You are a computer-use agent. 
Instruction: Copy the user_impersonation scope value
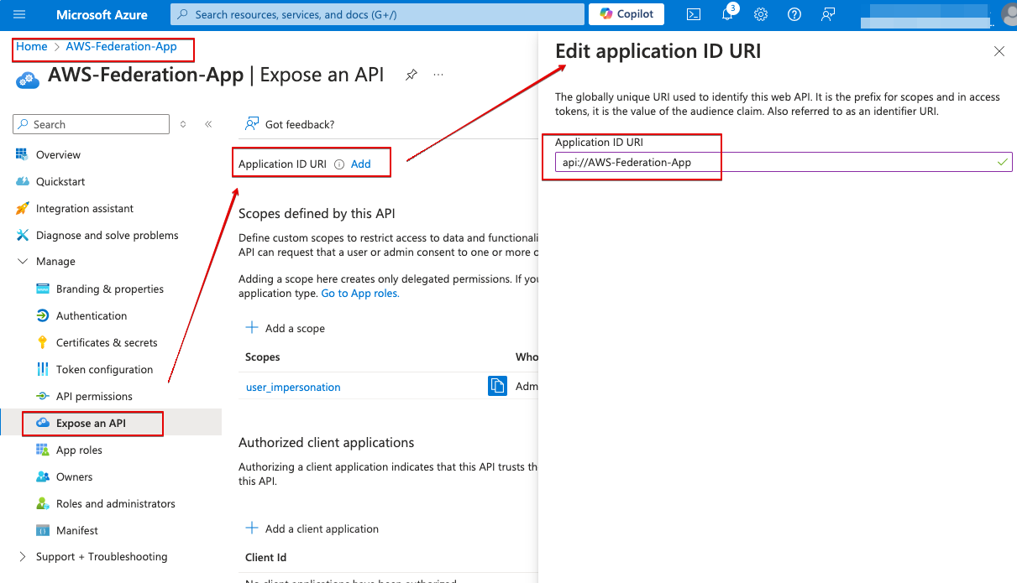coord(497,386)
